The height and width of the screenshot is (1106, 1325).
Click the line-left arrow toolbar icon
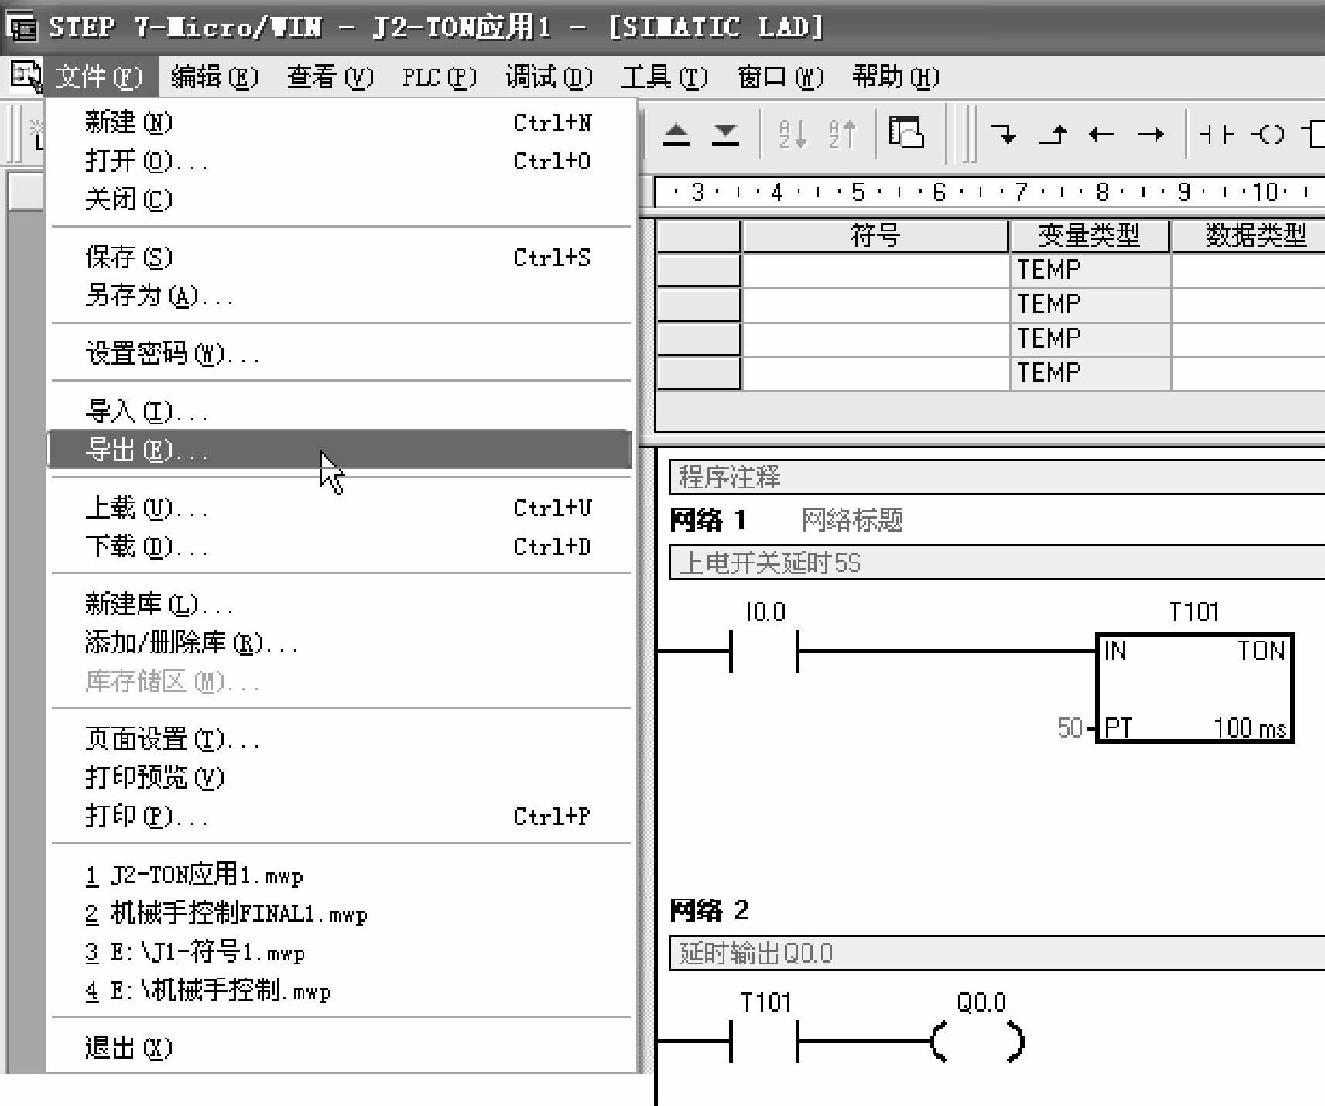1101,135
